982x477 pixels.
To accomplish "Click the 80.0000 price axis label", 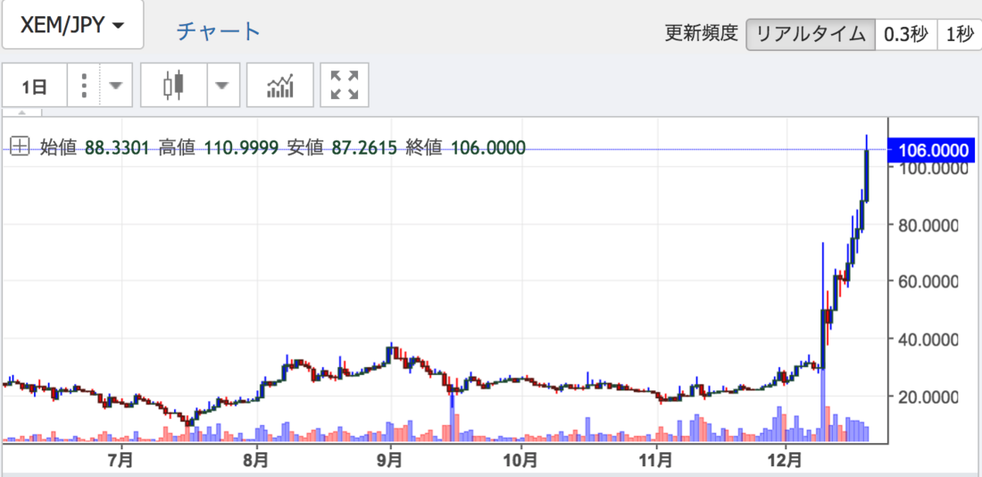I will 928,225.
